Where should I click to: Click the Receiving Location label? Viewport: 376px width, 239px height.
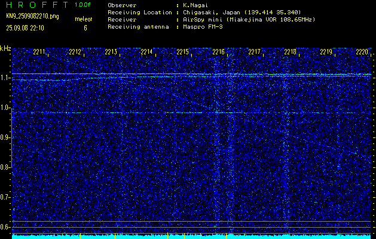click(140, 13)
